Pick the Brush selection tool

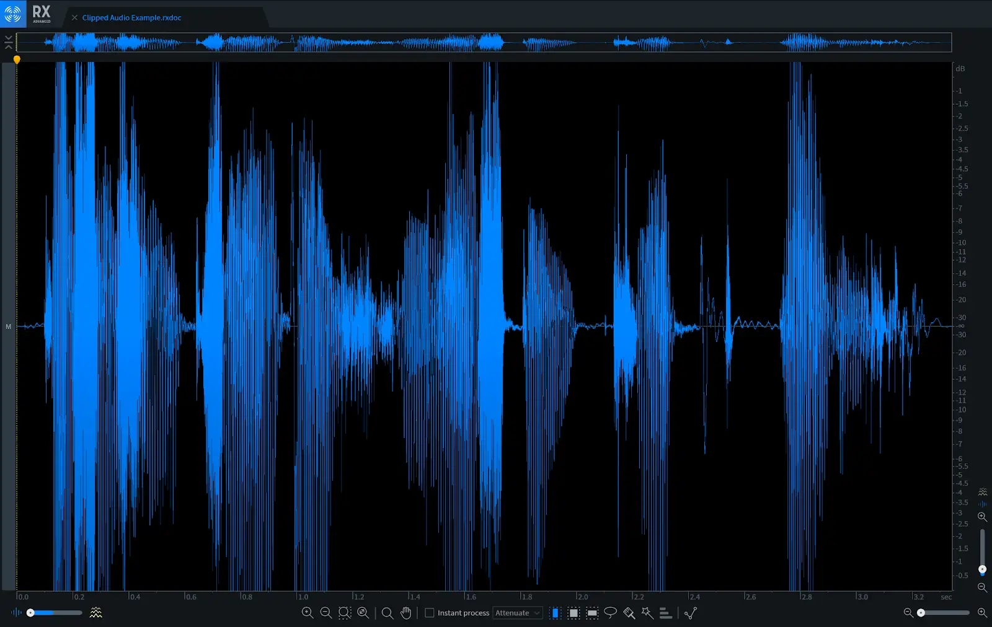click(629, 613)
